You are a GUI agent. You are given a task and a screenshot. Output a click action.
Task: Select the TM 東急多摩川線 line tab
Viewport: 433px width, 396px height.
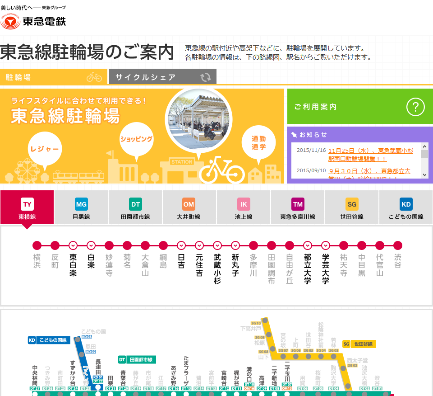coord(298,207)
